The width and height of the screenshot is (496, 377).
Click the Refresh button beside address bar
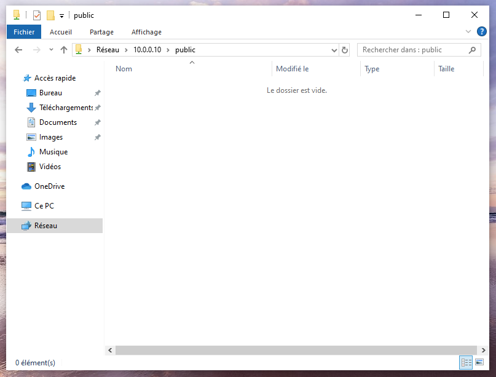click(x=345, y=50)
